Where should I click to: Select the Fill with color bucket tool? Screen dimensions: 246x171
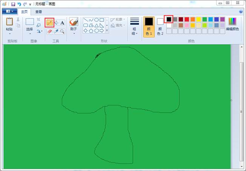coord(57,23)
